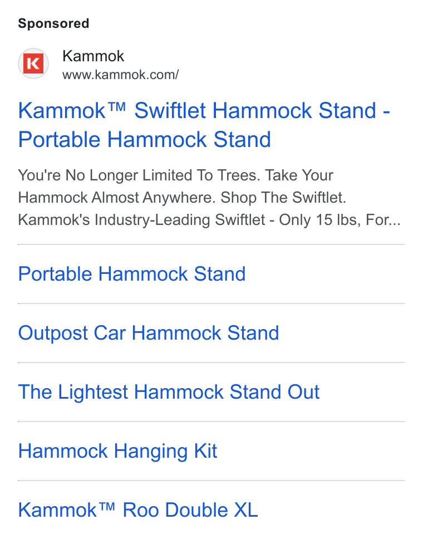This screenshot has width=423, height=539.
Task: Open the Outpost Car Hammock Stand sitelink
Action: (149, 333)
